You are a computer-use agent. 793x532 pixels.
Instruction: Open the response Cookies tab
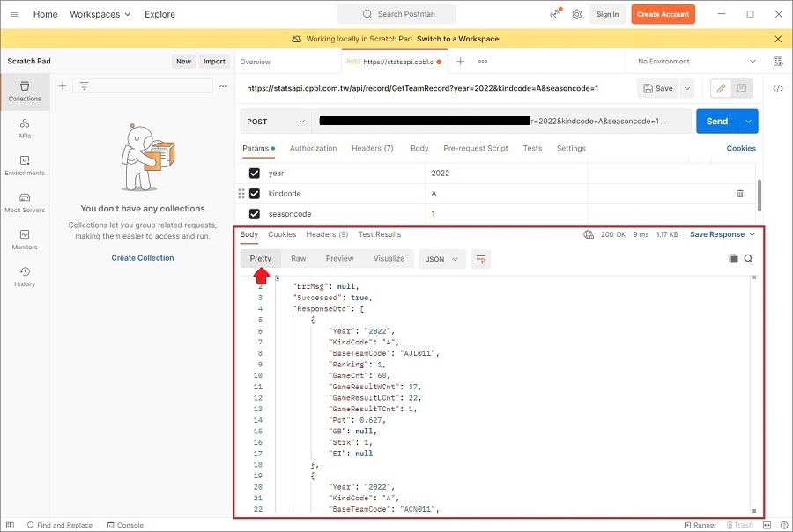click(282, 234)
